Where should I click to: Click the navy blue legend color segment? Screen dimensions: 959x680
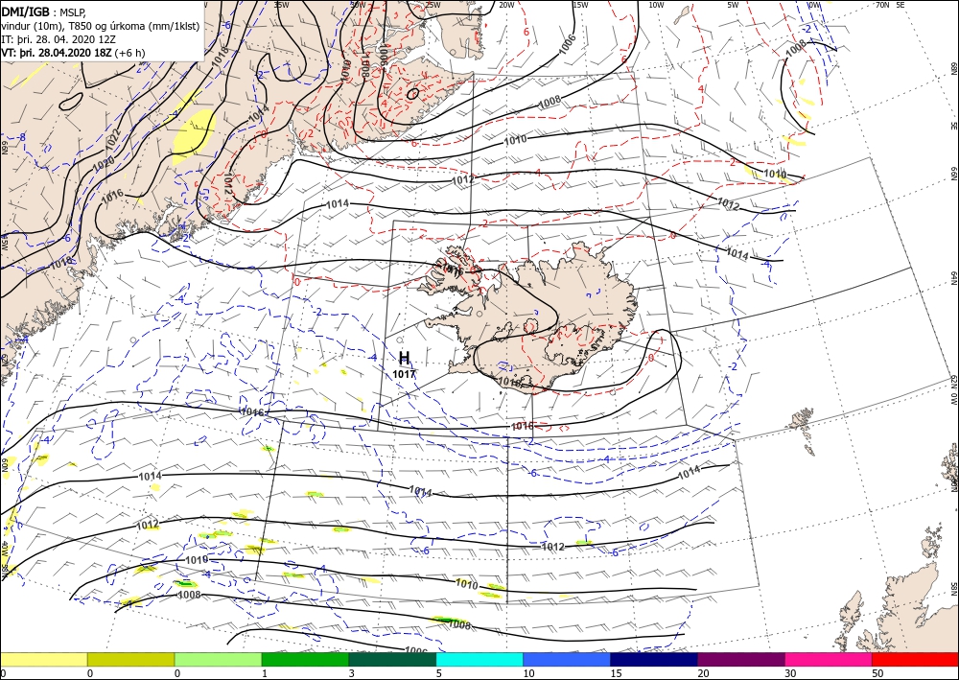(x=654, y=659)
